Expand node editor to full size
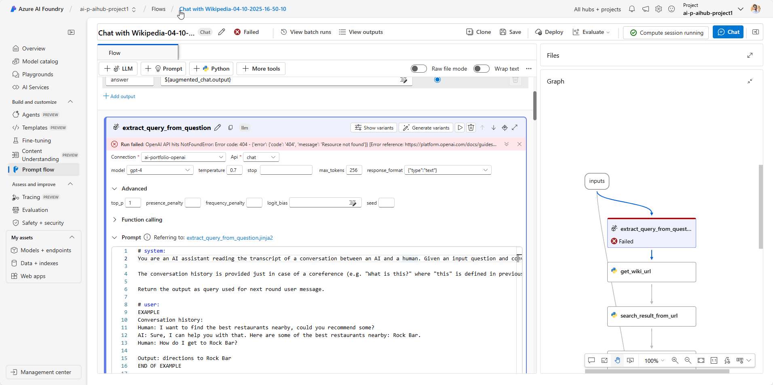The height and width of the screenshot is (385, 773). pos(515,128)
